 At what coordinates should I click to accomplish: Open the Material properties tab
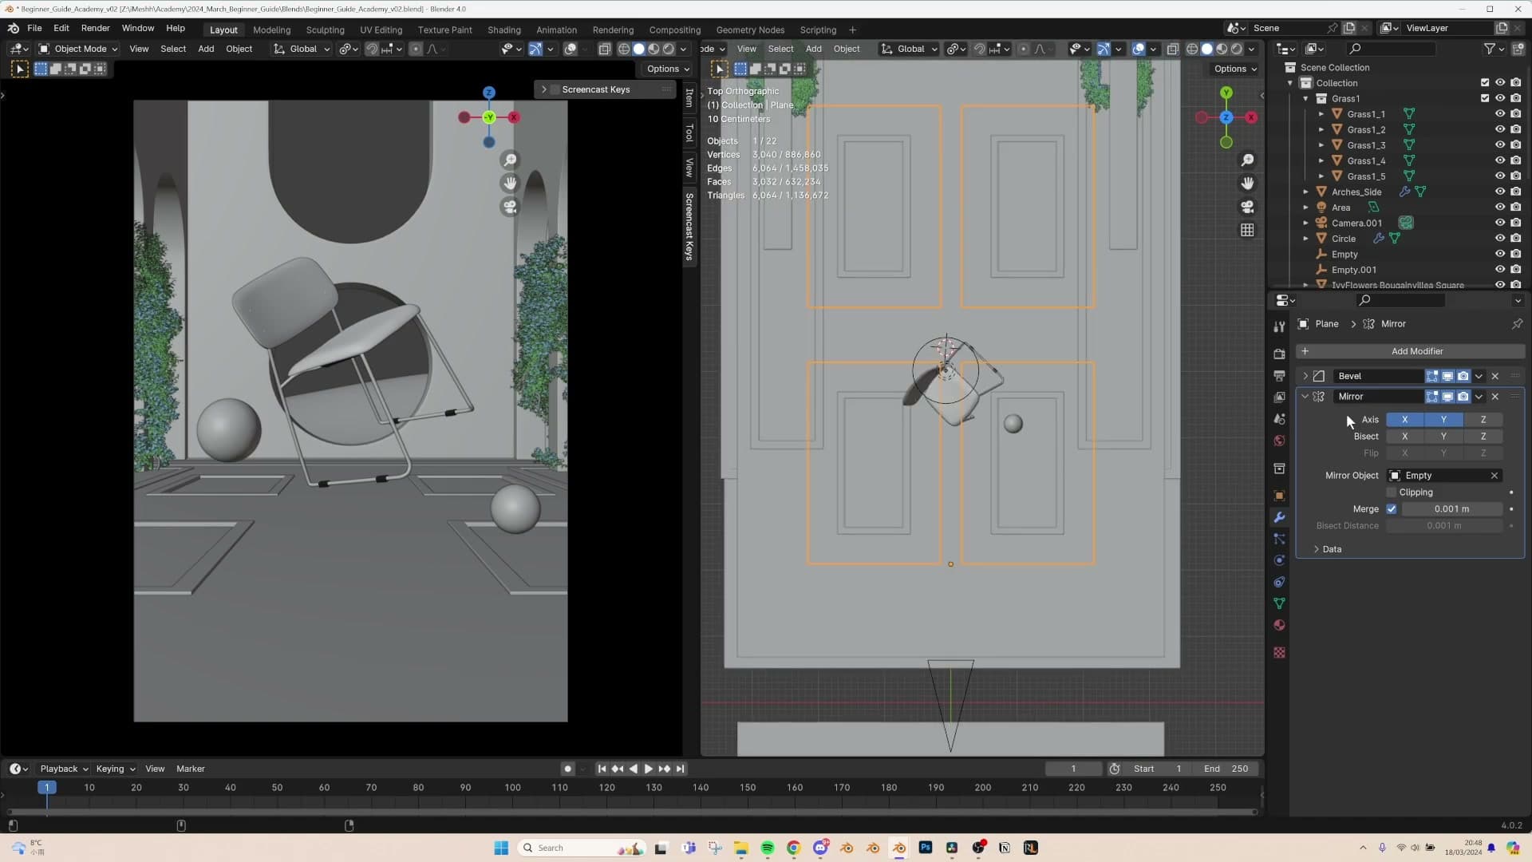click(x=1279, y=625)
